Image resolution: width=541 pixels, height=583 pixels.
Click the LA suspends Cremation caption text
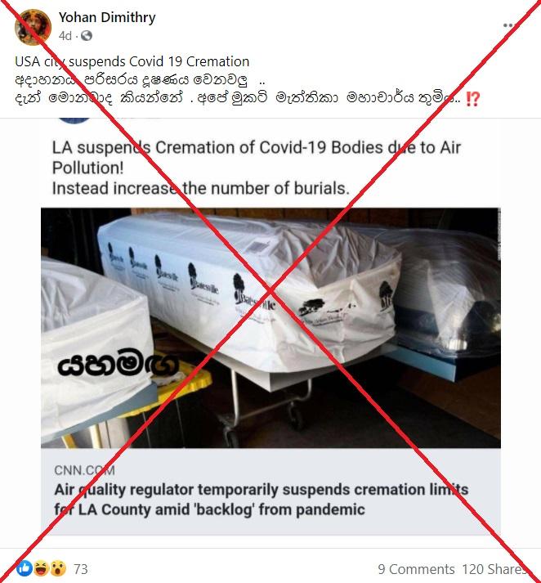[x=257, y=158]
